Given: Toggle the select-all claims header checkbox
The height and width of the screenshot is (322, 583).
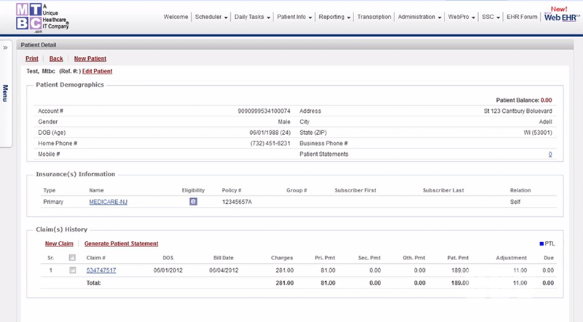Looking at the screenshot, I should [72, 257].
